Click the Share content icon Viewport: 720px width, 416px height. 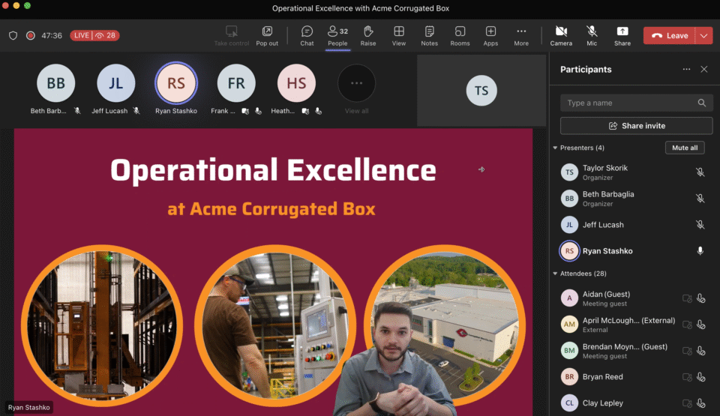622,31
